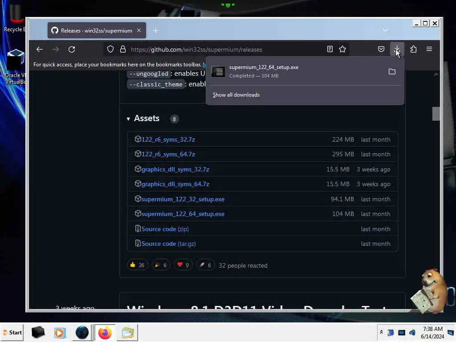
Task: Click the site security padlock icon
Action: click(123, 49)
